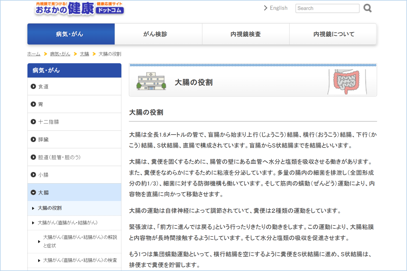Go to ホーム breadcrumb link
Viewport: 407px width, 271px height.
[34, 54]
